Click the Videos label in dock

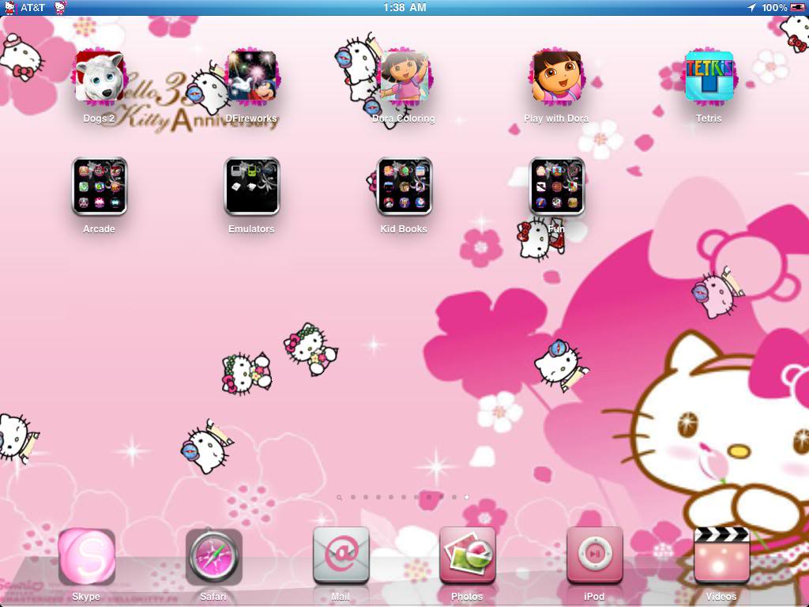coord(721,597)
